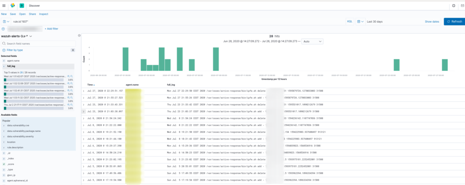Expand the Jul 27, 2020 21:55:27.523 row

pyautogui.click(x=84, y=97)
